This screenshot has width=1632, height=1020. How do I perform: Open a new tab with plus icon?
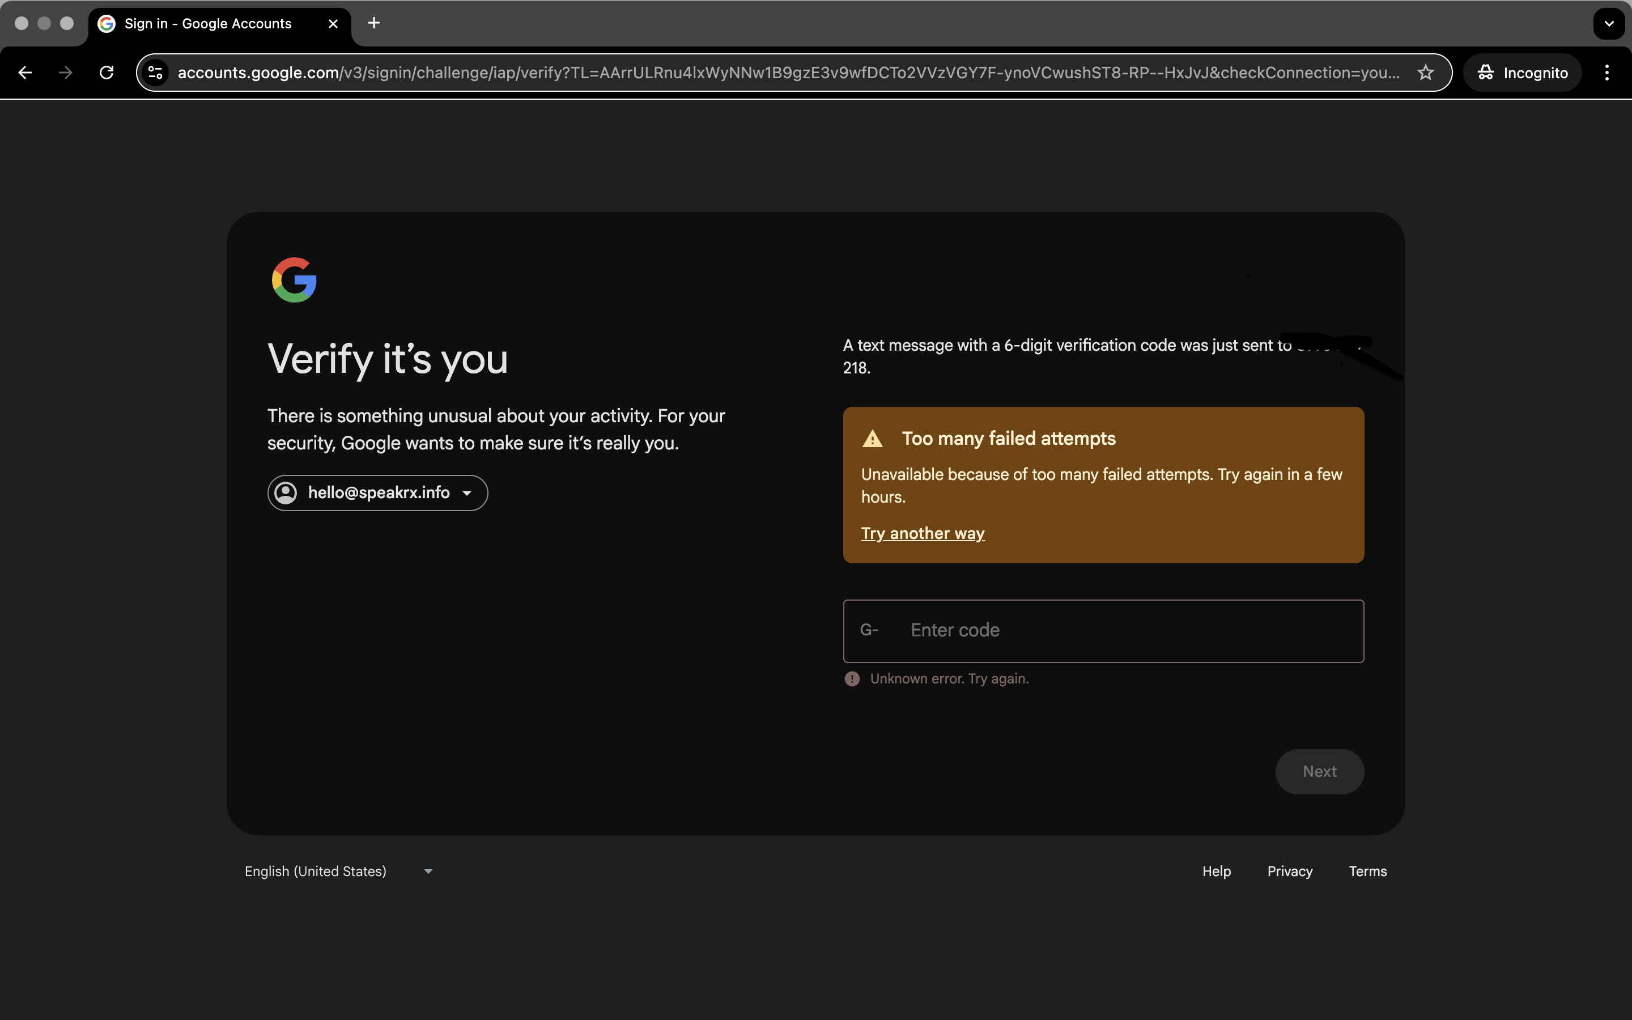point(373,24)
